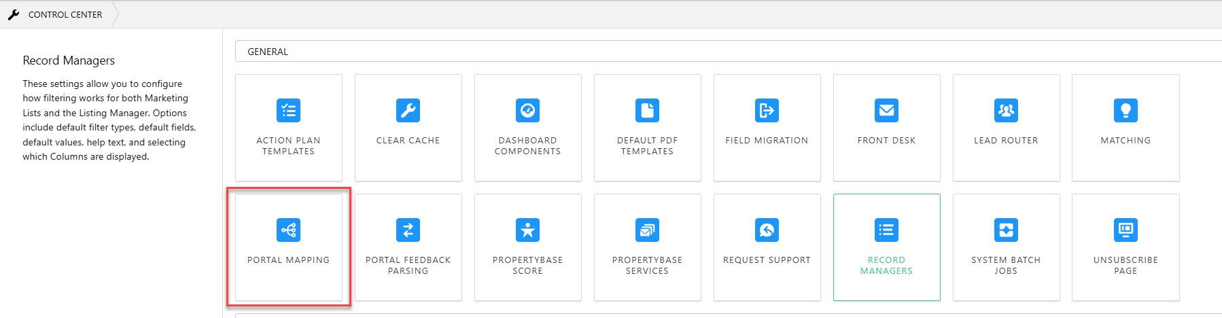
Task: Open the Record Managers list icon
Action: pyautogui.click(x=886, y=230)
